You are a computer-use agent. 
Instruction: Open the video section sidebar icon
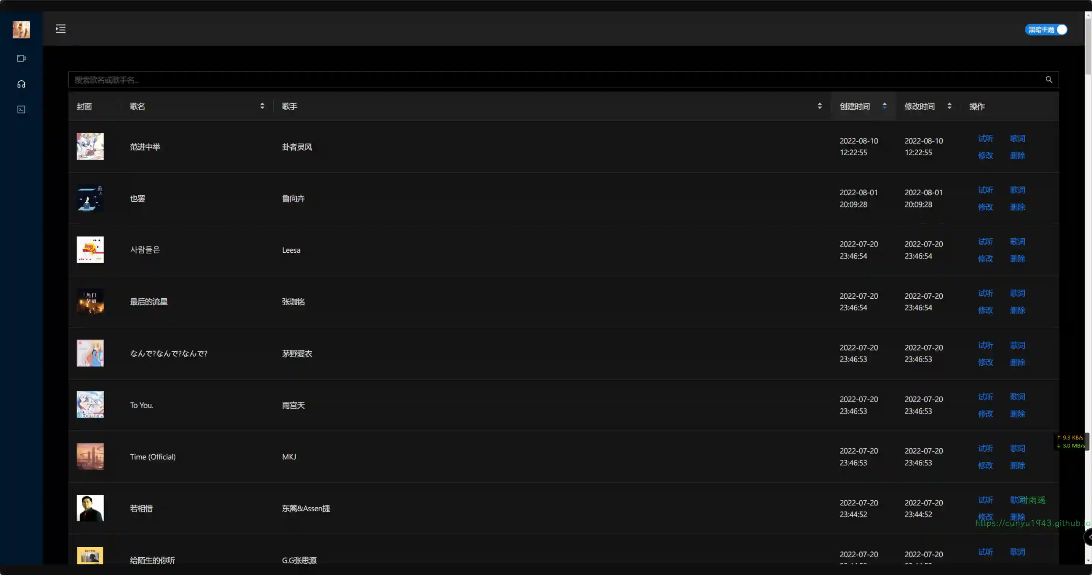[x=21, y=59]
